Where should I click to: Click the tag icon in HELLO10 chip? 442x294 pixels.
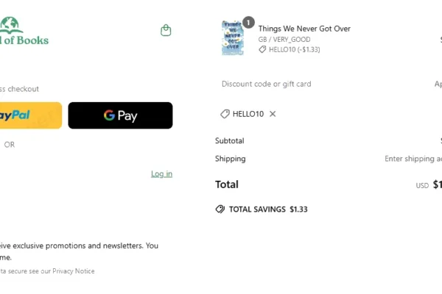[225, 114]
